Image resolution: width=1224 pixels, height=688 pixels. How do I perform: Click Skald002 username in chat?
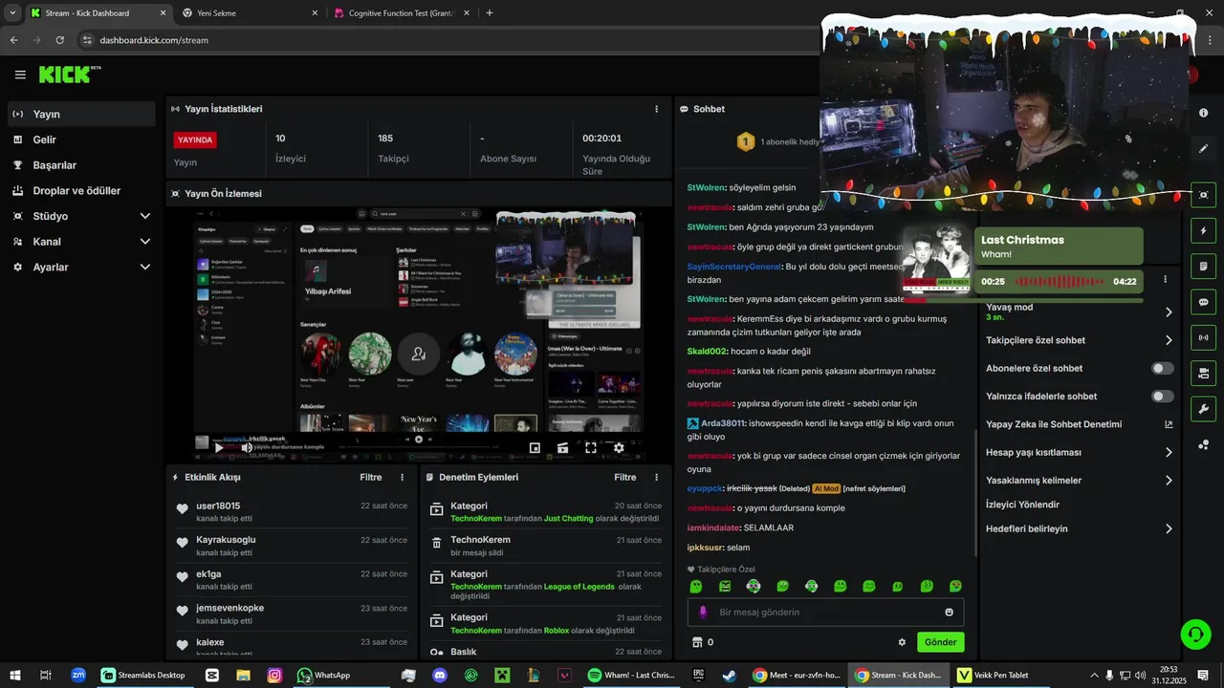click(x=708, y=352)
